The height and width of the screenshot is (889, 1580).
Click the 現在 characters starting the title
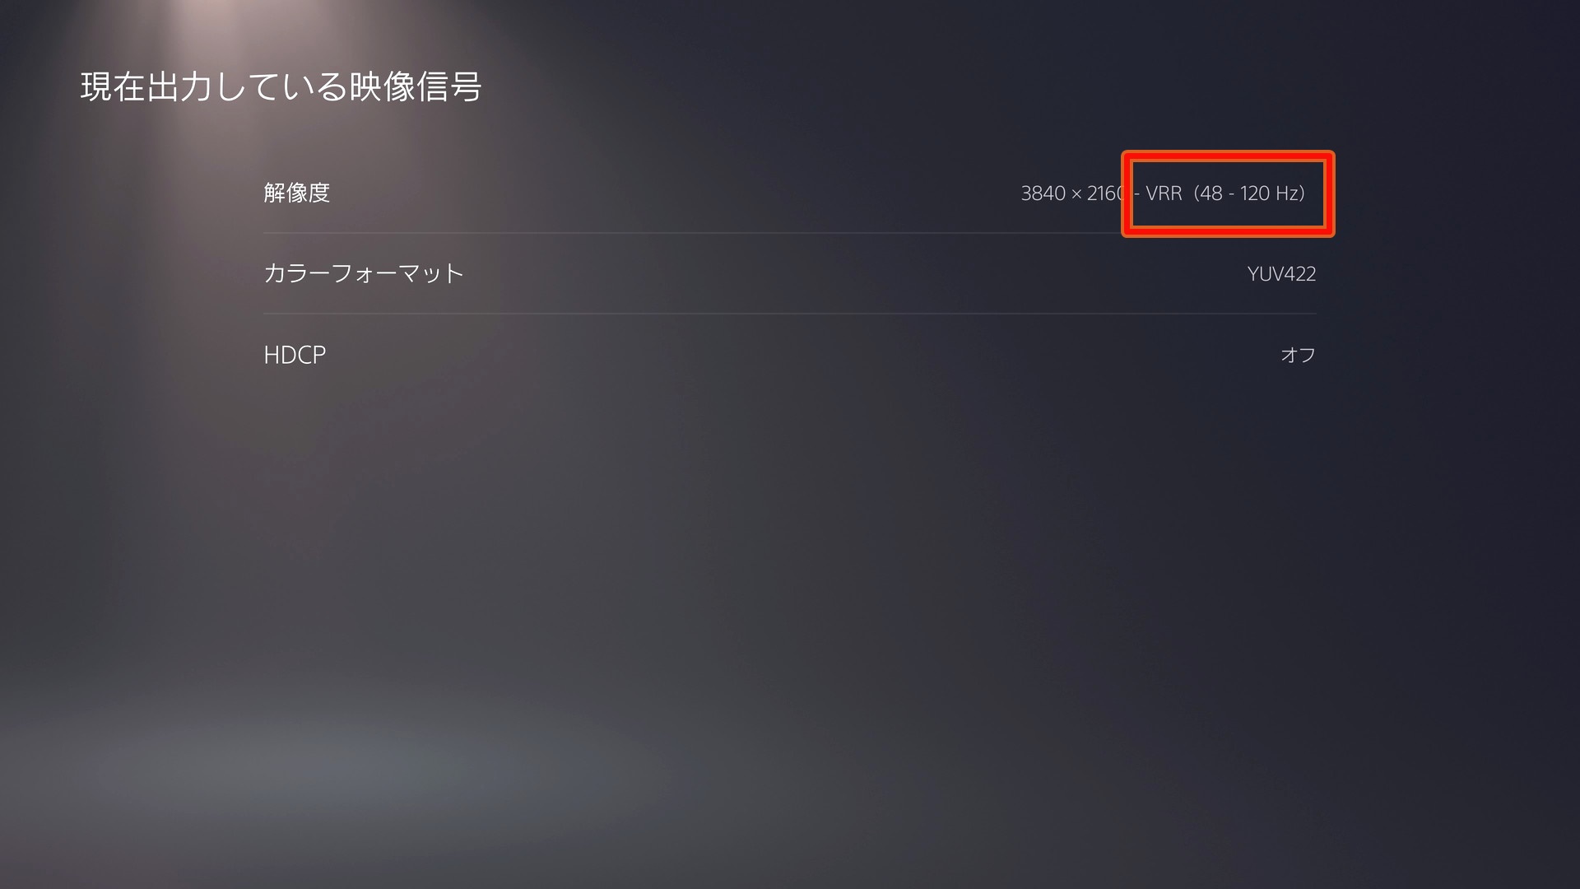click(113, 87)
